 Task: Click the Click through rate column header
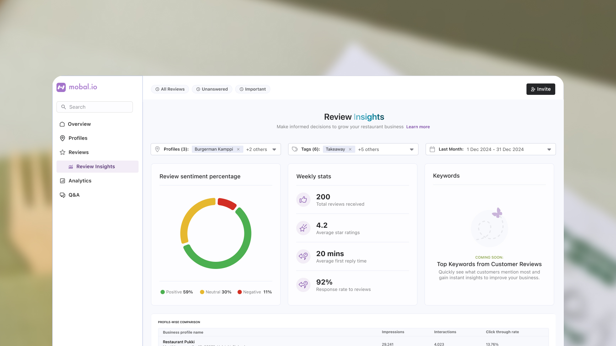point(502,332)
